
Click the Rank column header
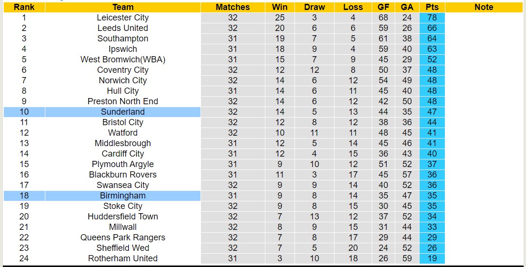24,7
